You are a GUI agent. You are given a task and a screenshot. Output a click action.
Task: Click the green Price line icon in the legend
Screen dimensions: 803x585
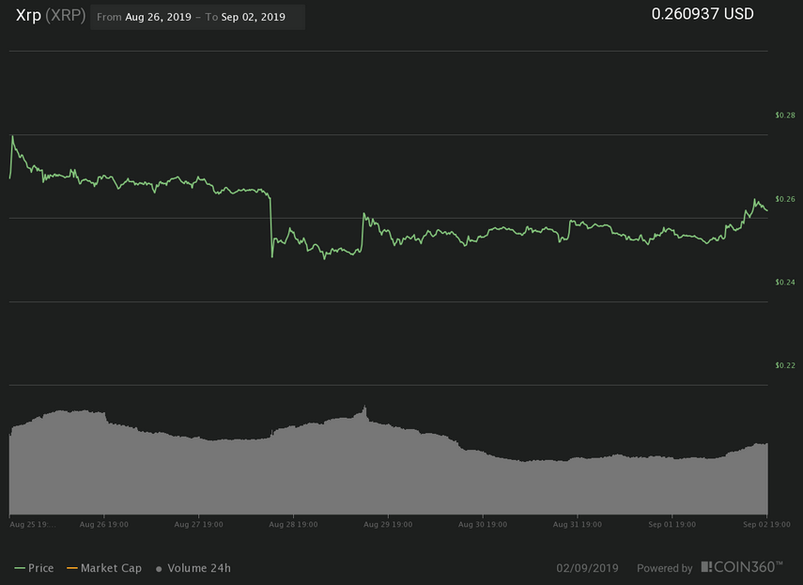pos(20,569)
